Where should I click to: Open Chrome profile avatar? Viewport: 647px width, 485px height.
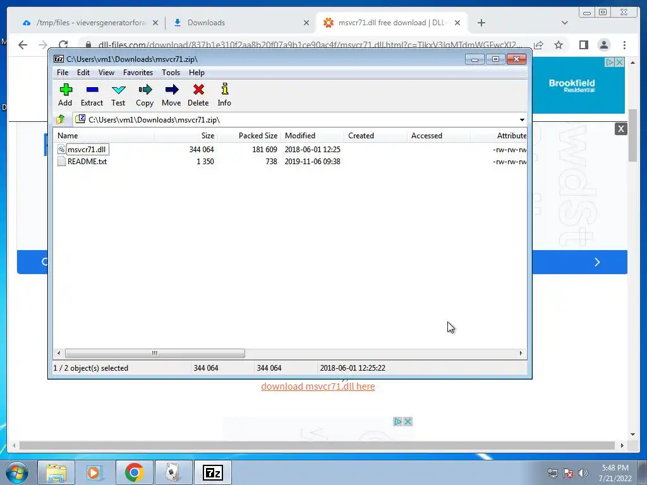[604, 45]
